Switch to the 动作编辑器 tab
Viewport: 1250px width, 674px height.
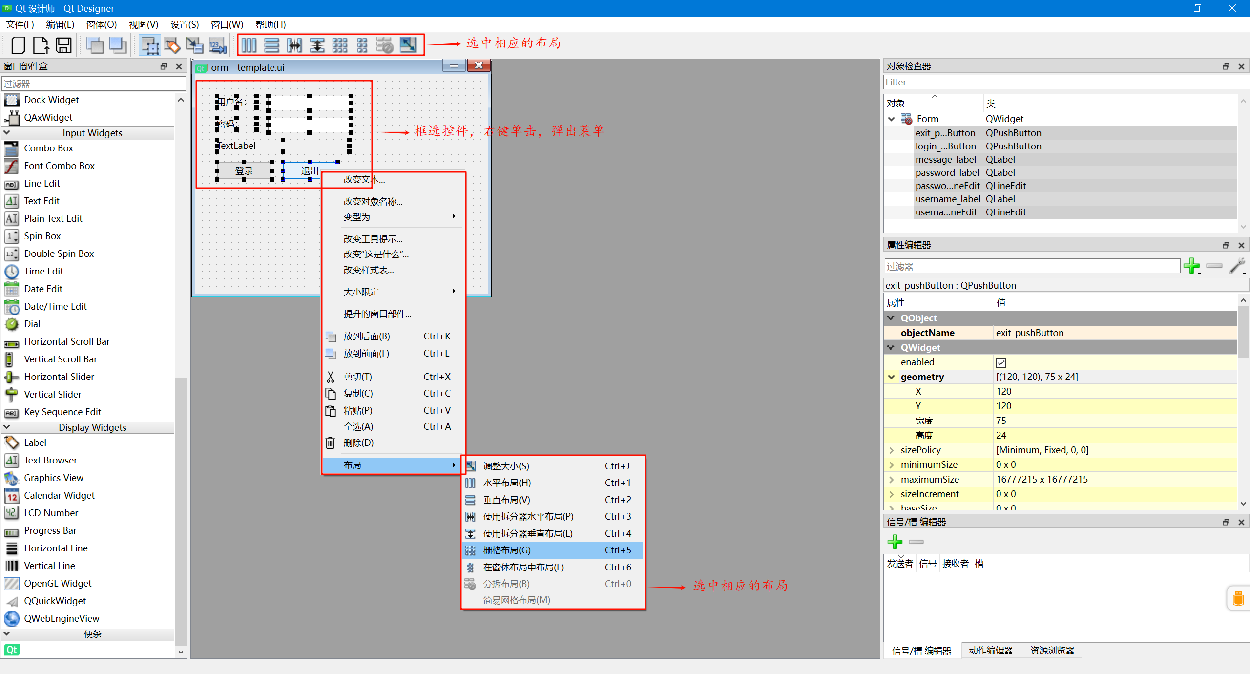(991, 651)
